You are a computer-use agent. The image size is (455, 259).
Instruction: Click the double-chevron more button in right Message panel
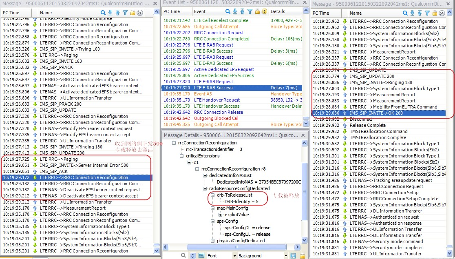(442, 13)
